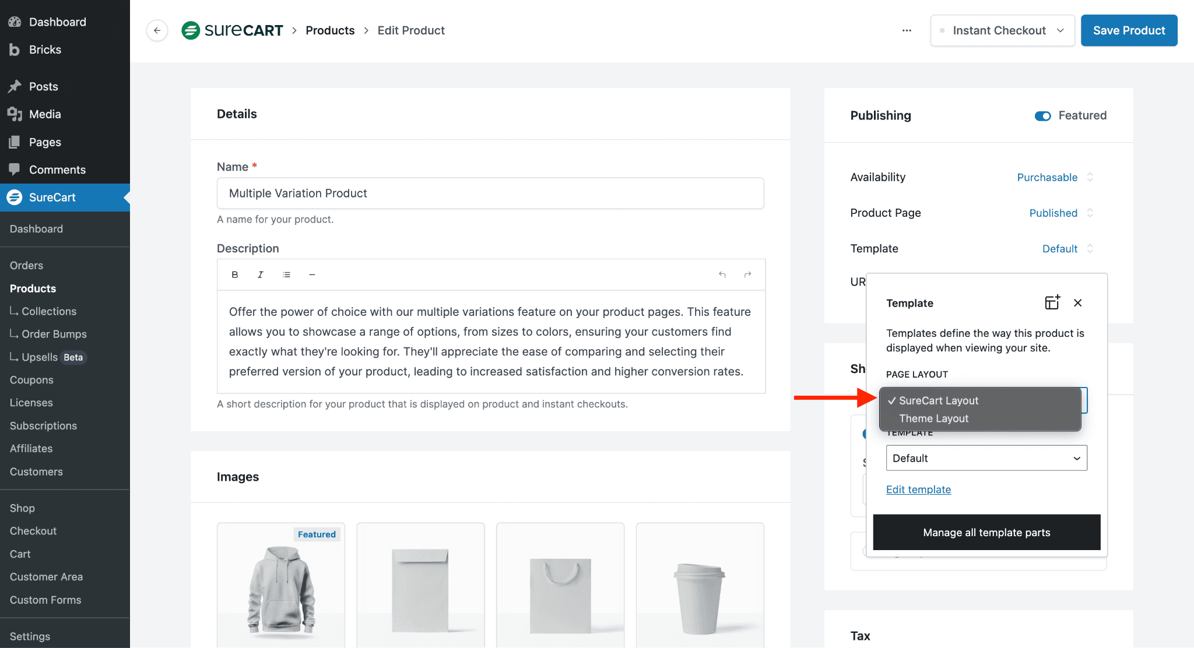The height and width of the screenshot is (648, 1194).
Task: Click the back arrow circle button
Action: (157, 30)
